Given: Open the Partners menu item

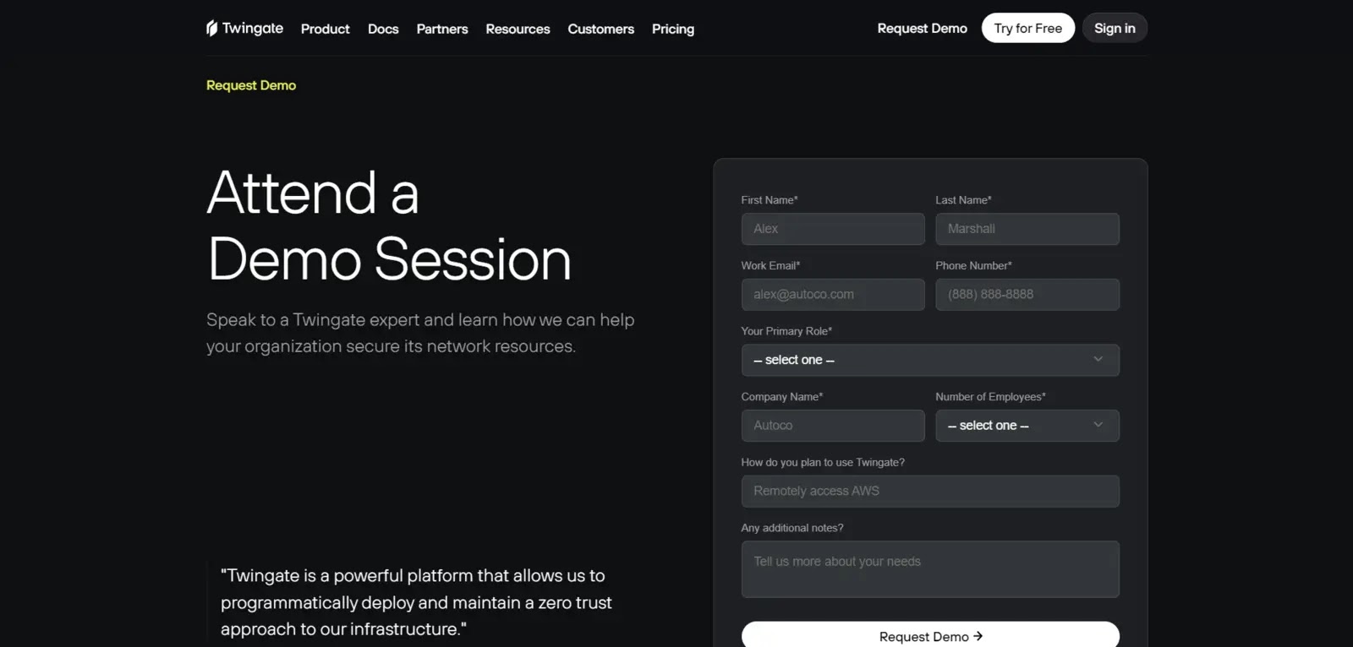Looking at the screenshot, I should point(441,29).
